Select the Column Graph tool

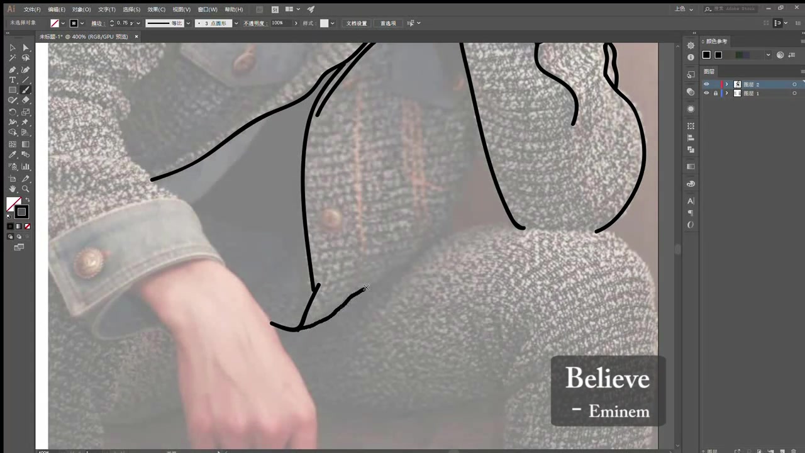(26, 167)
